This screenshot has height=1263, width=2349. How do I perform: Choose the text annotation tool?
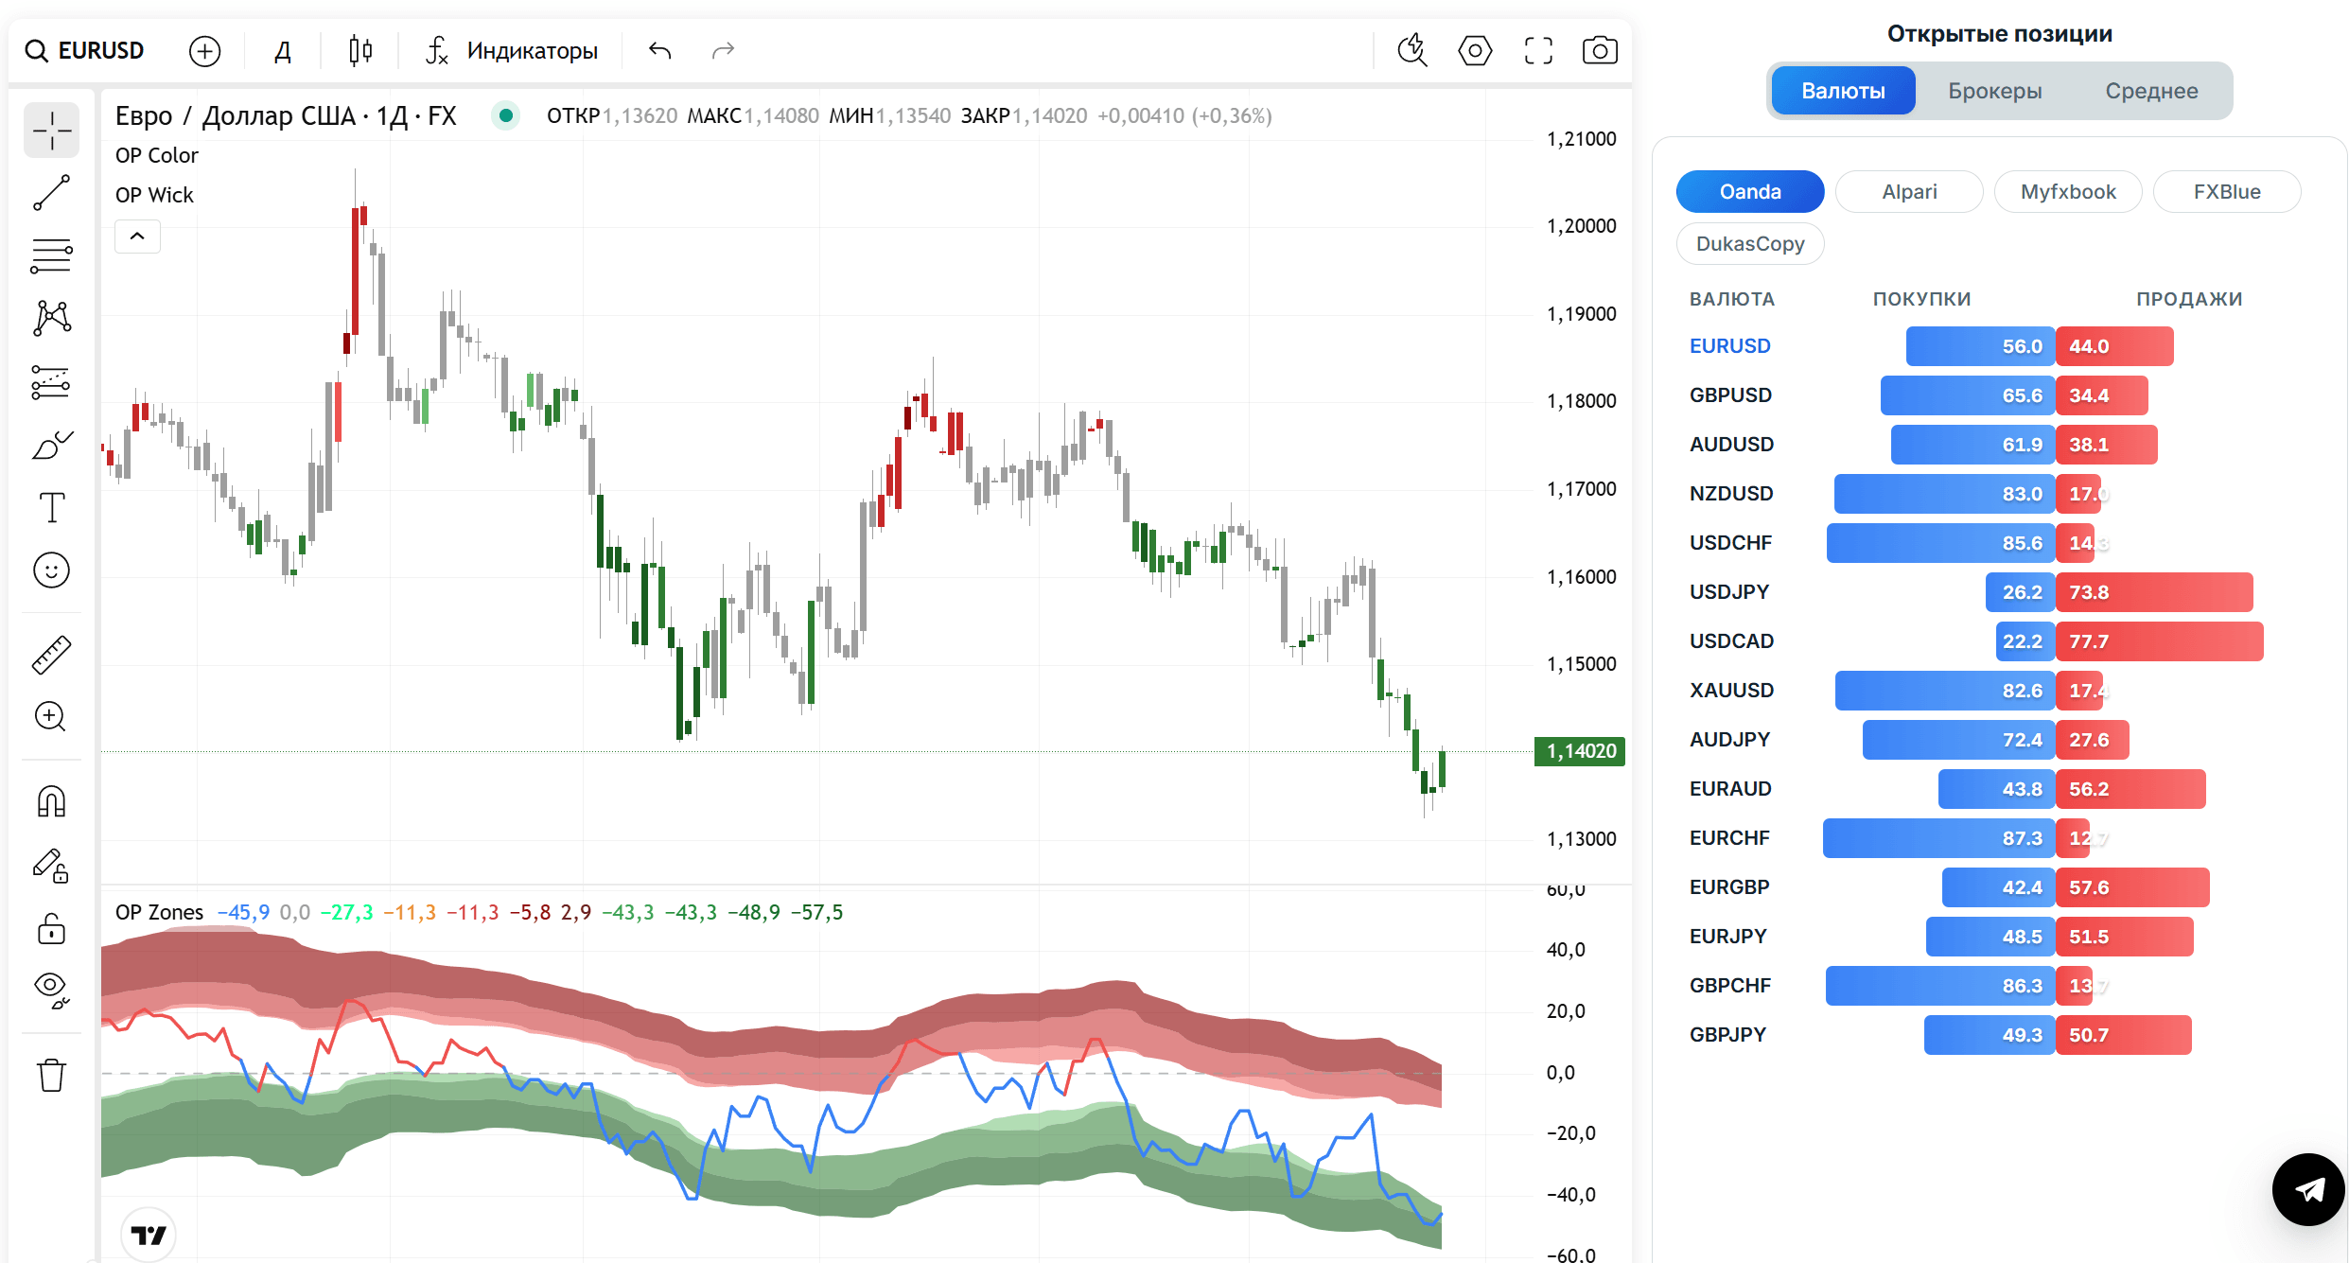pyautogui.click(x=51, y=508)
